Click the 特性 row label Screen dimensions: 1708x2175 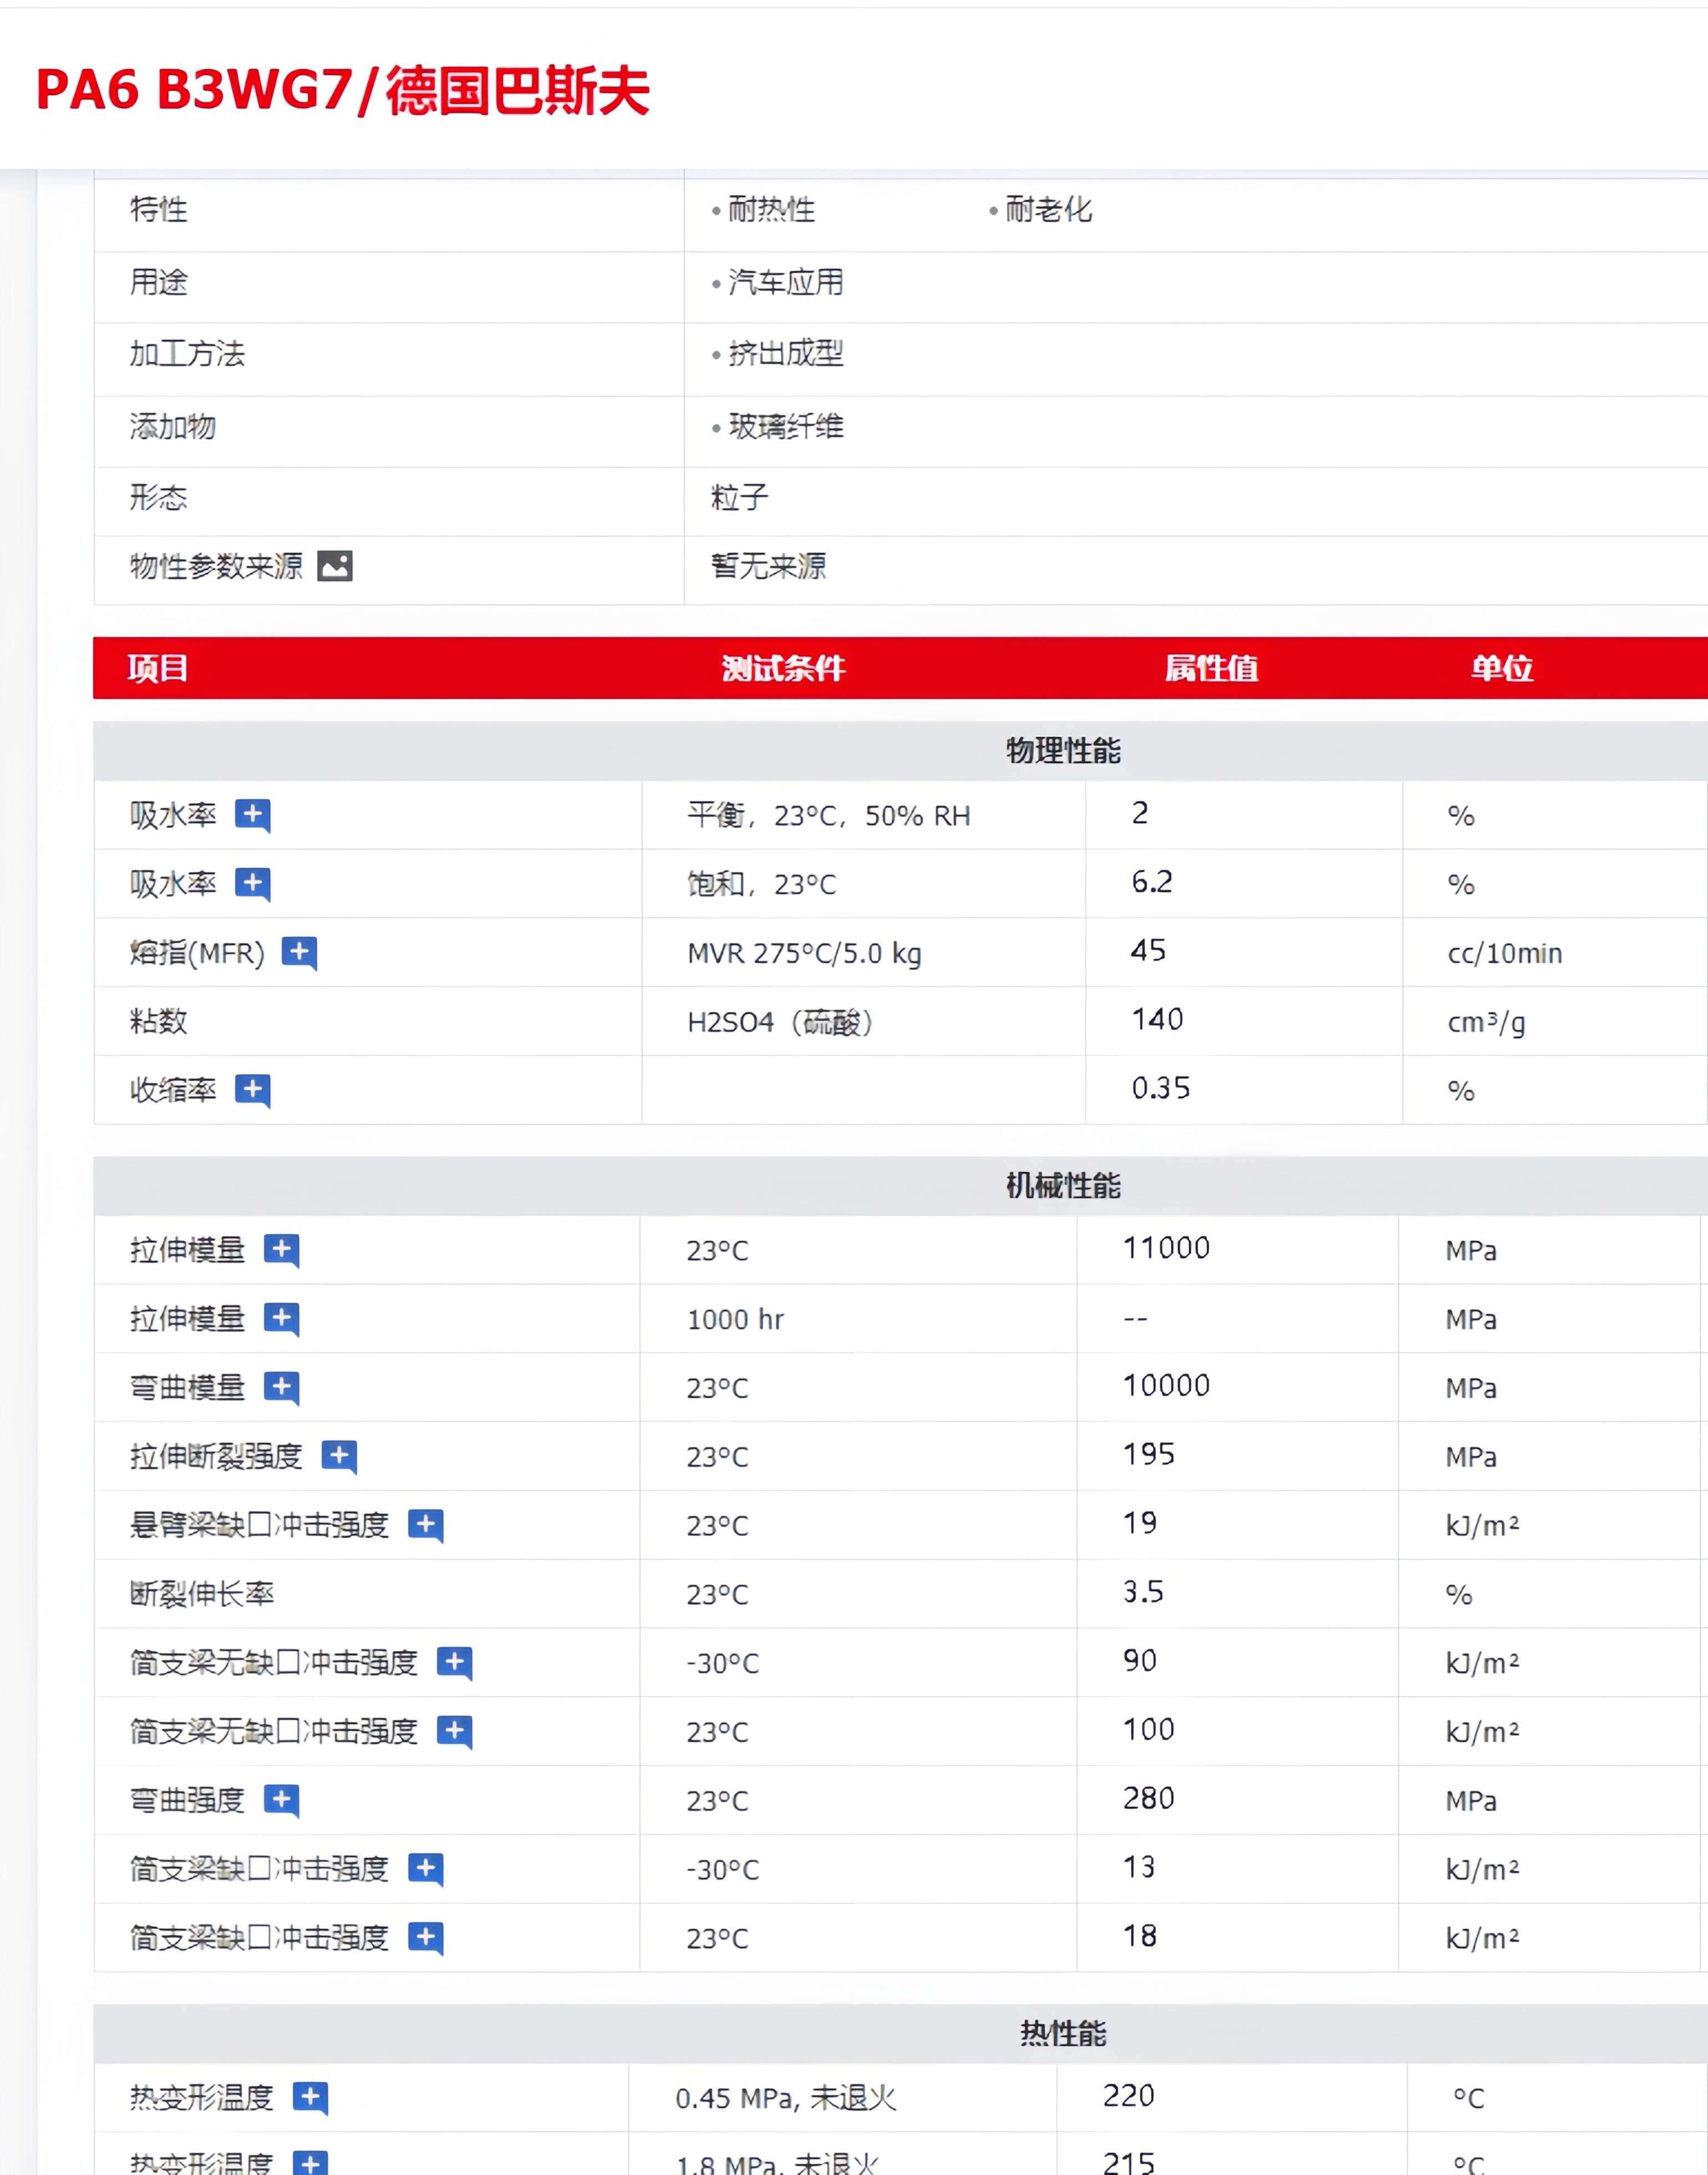(x=159, y=210)
